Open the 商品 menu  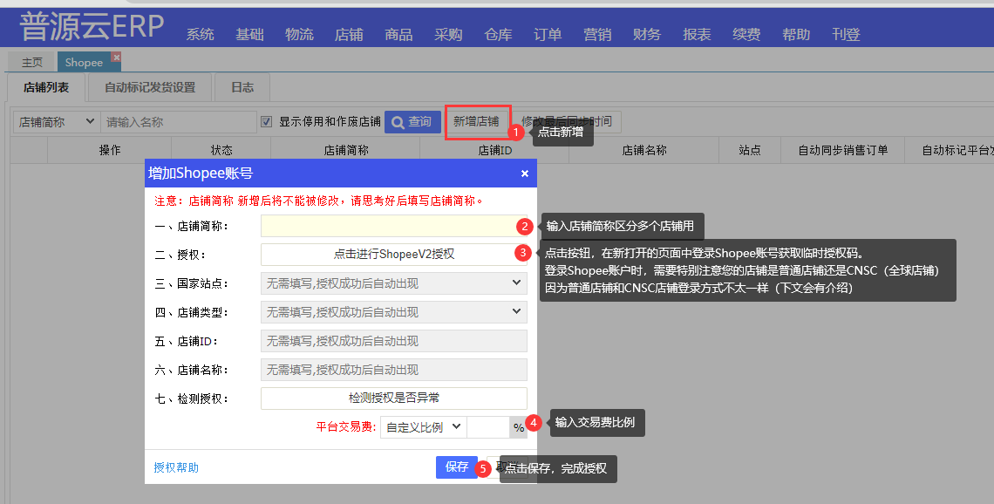(x=398, y=34)
